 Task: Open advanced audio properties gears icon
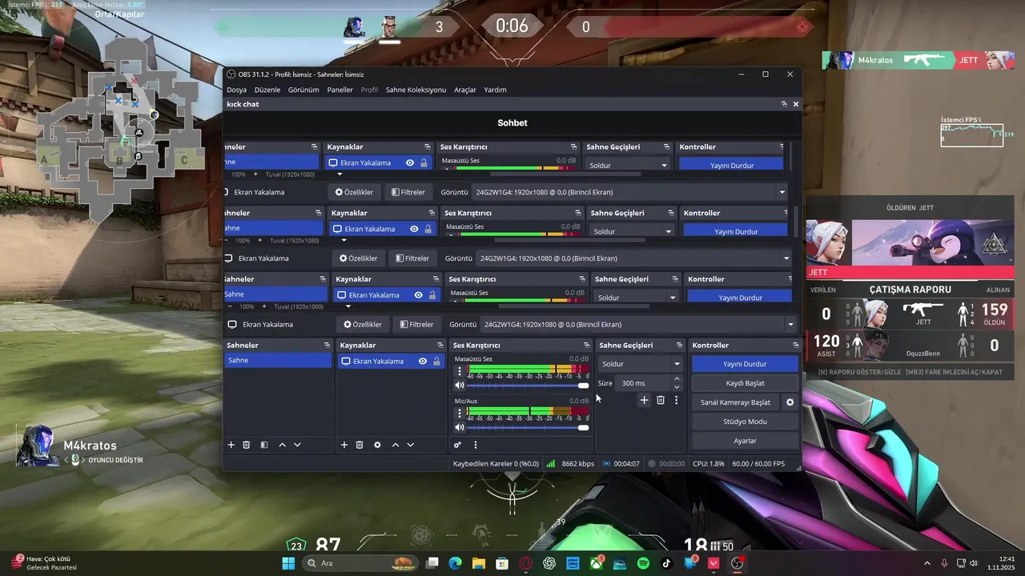click(458, 445)
